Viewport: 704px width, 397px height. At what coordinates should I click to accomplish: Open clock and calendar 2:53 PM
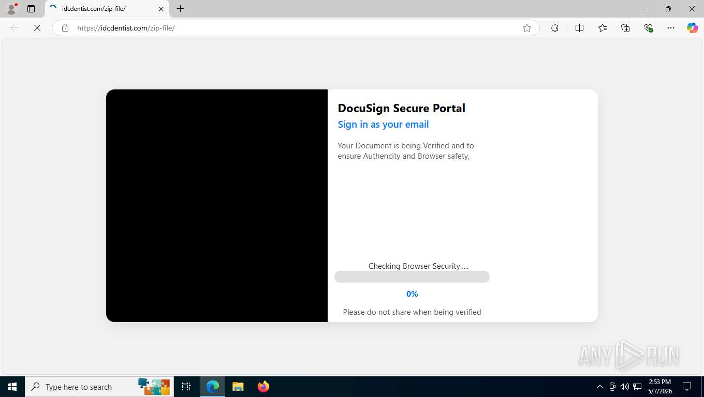pyautogui.click(x=659, y=387)
